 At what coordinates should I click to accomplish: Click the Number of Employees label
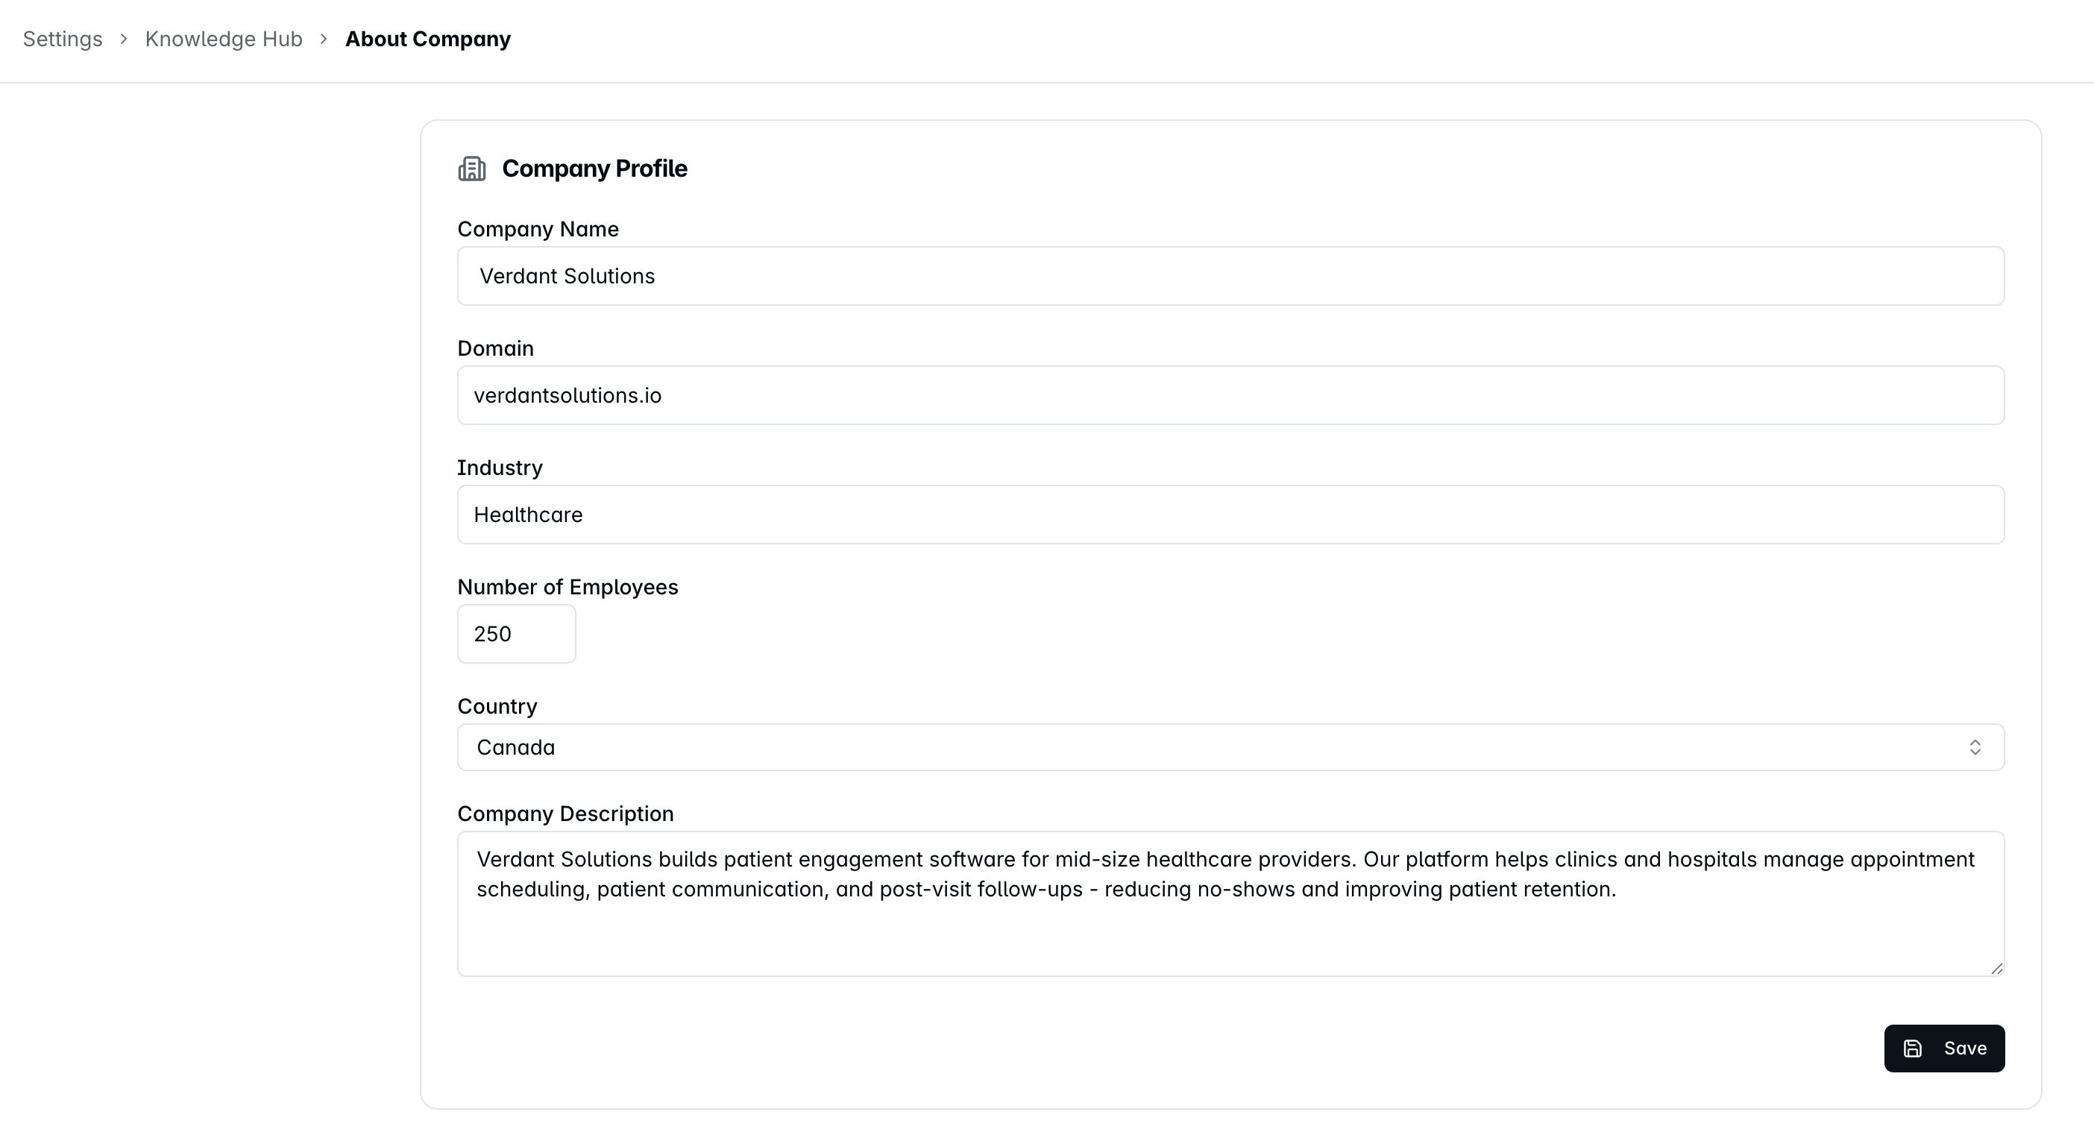(x=567, y=587)
